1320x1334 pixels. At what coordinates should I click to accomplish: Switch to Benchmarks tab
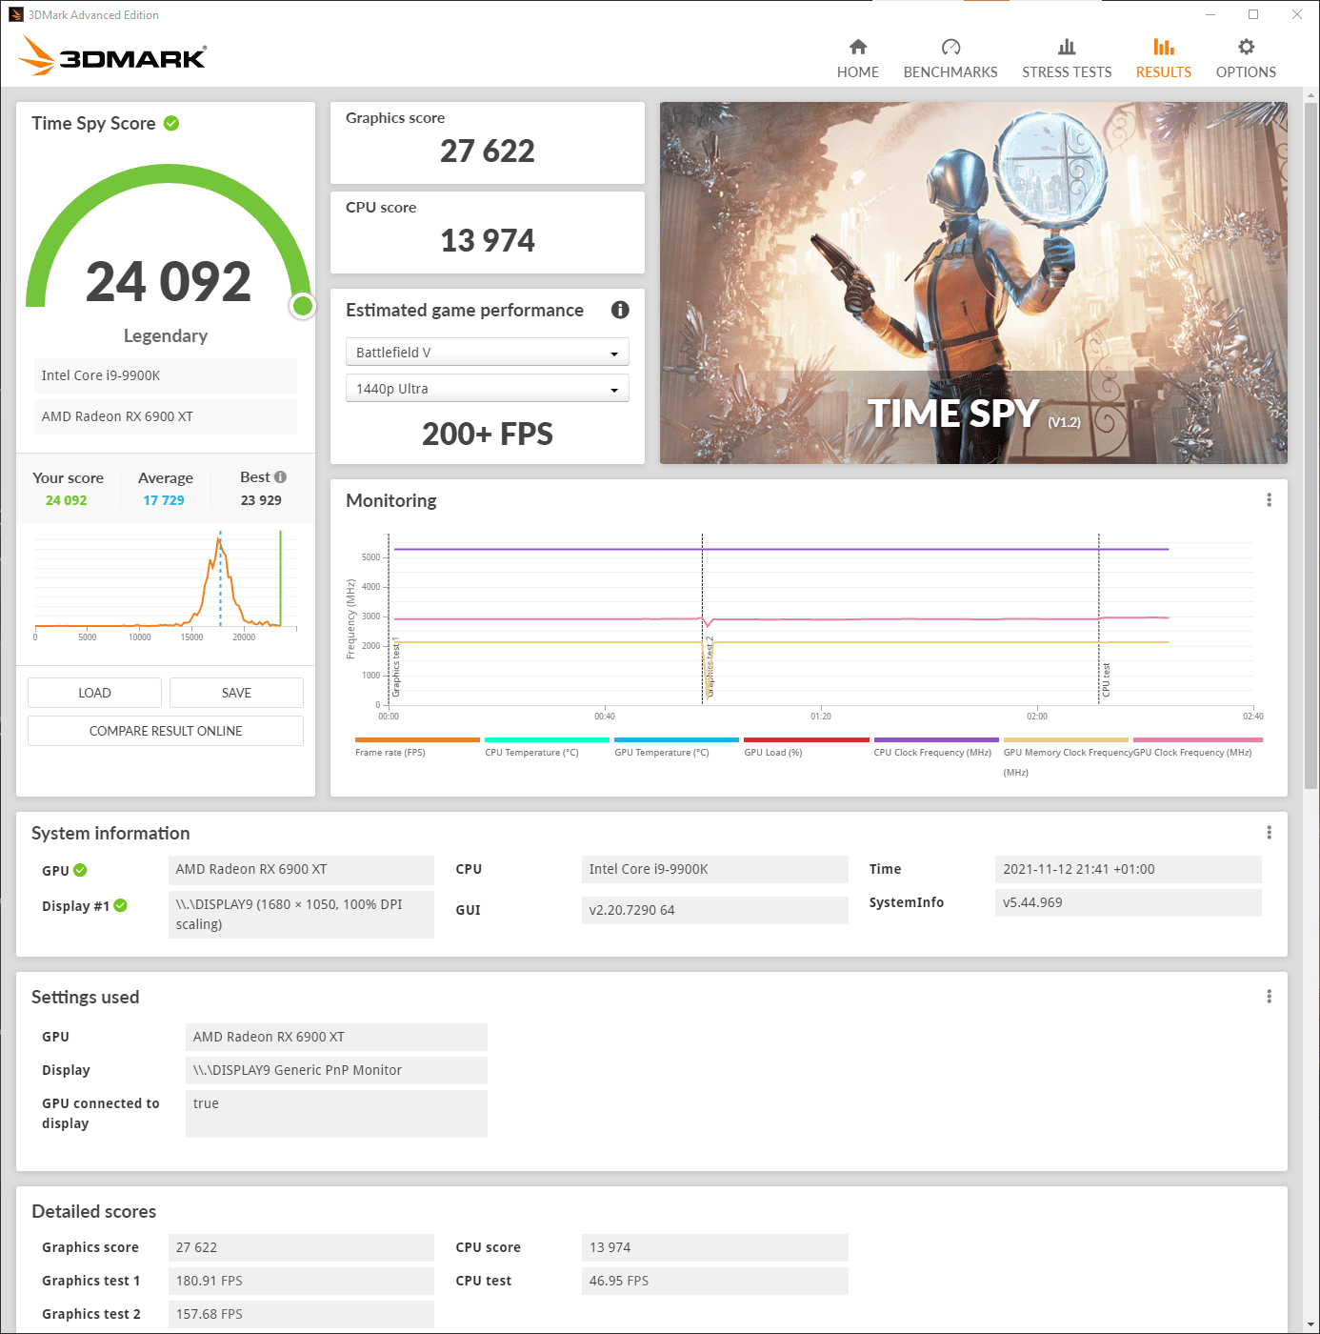(950, 59)
